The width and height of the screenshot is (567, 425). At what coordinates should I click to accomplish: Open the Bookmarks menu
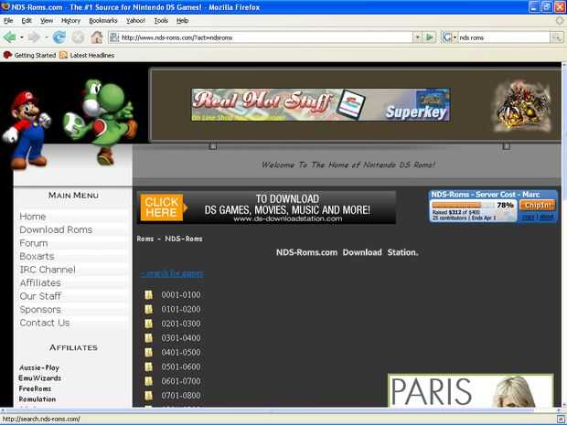point(103,21)
